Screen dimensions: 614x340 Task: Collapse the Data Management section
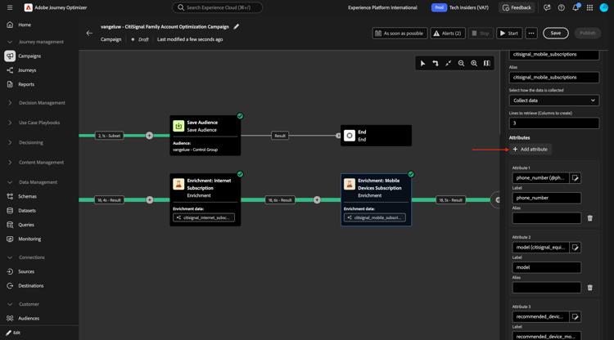[10, 182]
